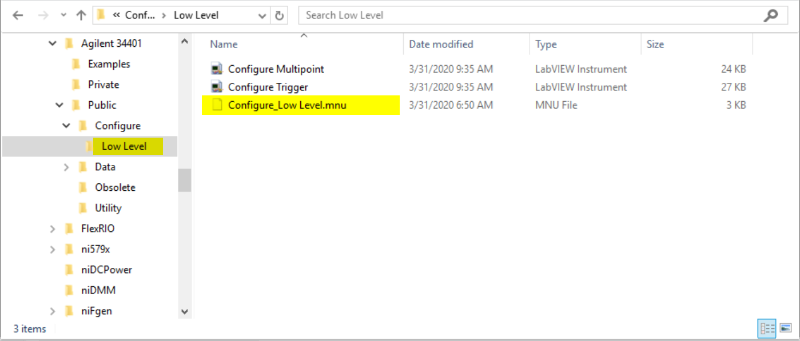This screenshot has width=800, height=341.
Task: Click the Configure Multipoint VI icon
Action: [217, 69]
